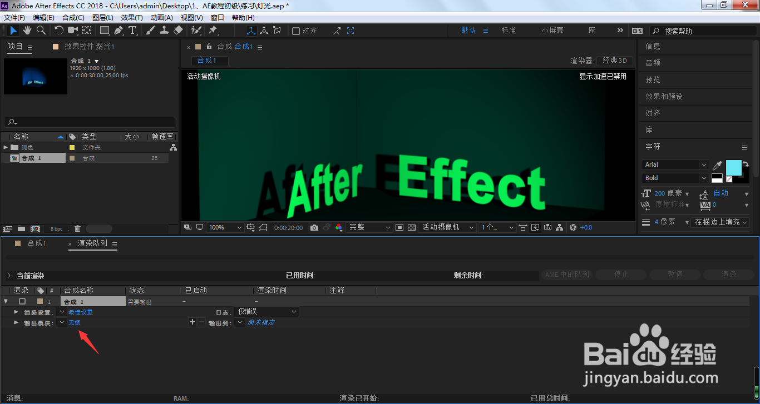Click the snapshot camera icon in viewer
The image size is (760, 404).
[x=314, y=227]
